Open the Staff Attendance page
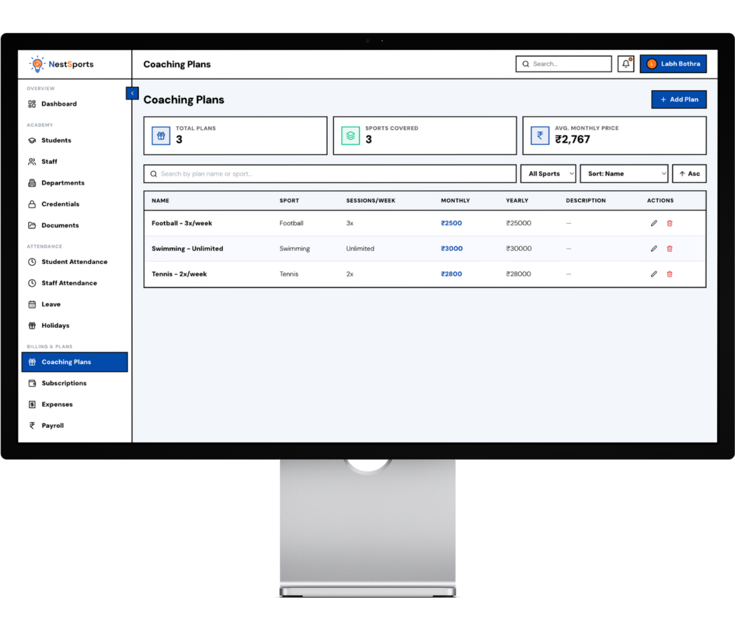The height and width of the screenshot is (630, 735). pos(75,283)
